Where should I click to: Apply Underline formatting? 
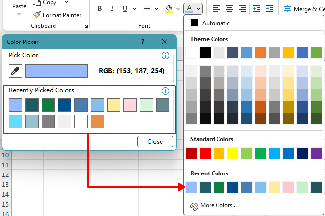pyautogui.click(x=125, y=9)
